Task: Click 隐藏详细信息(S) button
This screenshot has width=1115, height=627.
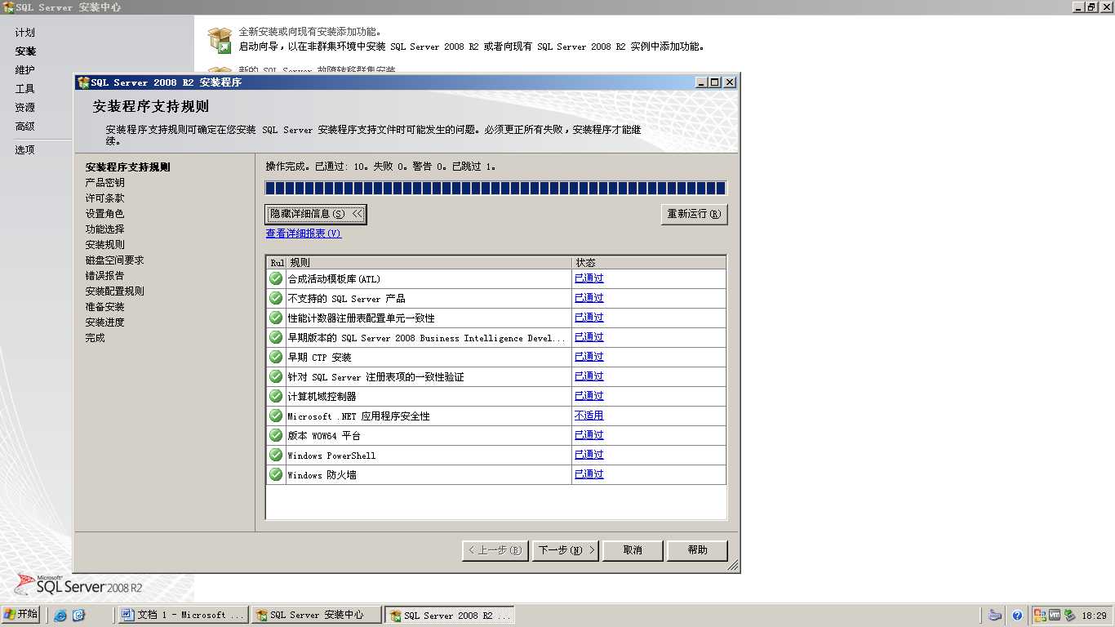Action: coord(316,214)
